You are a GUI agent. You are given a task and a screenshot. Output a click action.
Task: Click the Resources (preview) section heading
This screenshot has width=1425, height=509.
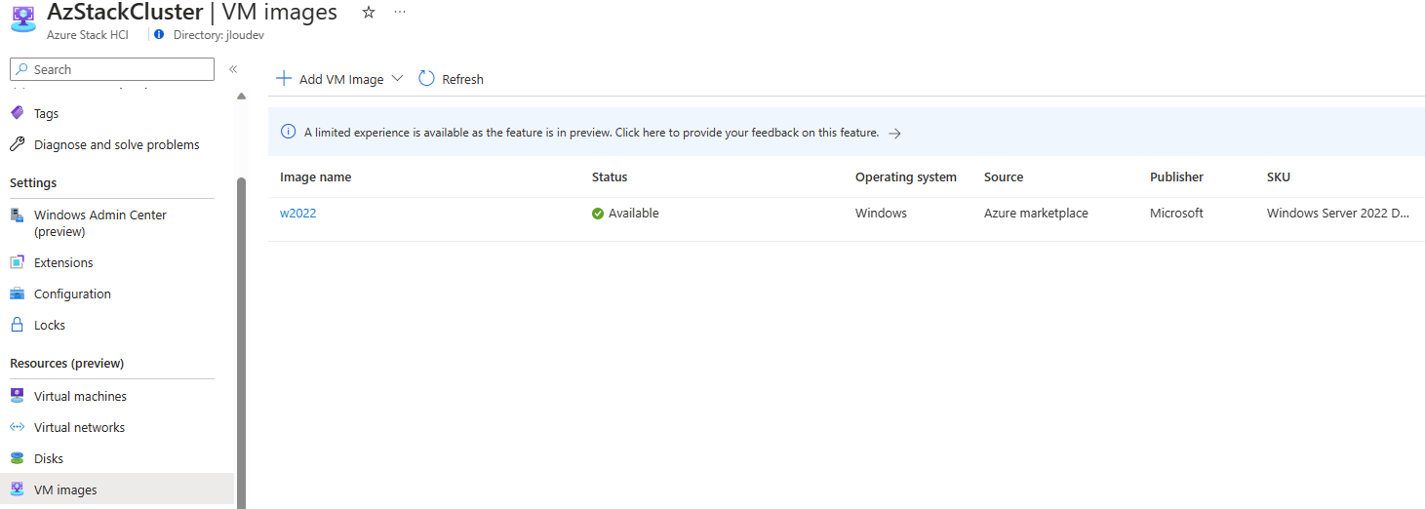pos(67,364)
